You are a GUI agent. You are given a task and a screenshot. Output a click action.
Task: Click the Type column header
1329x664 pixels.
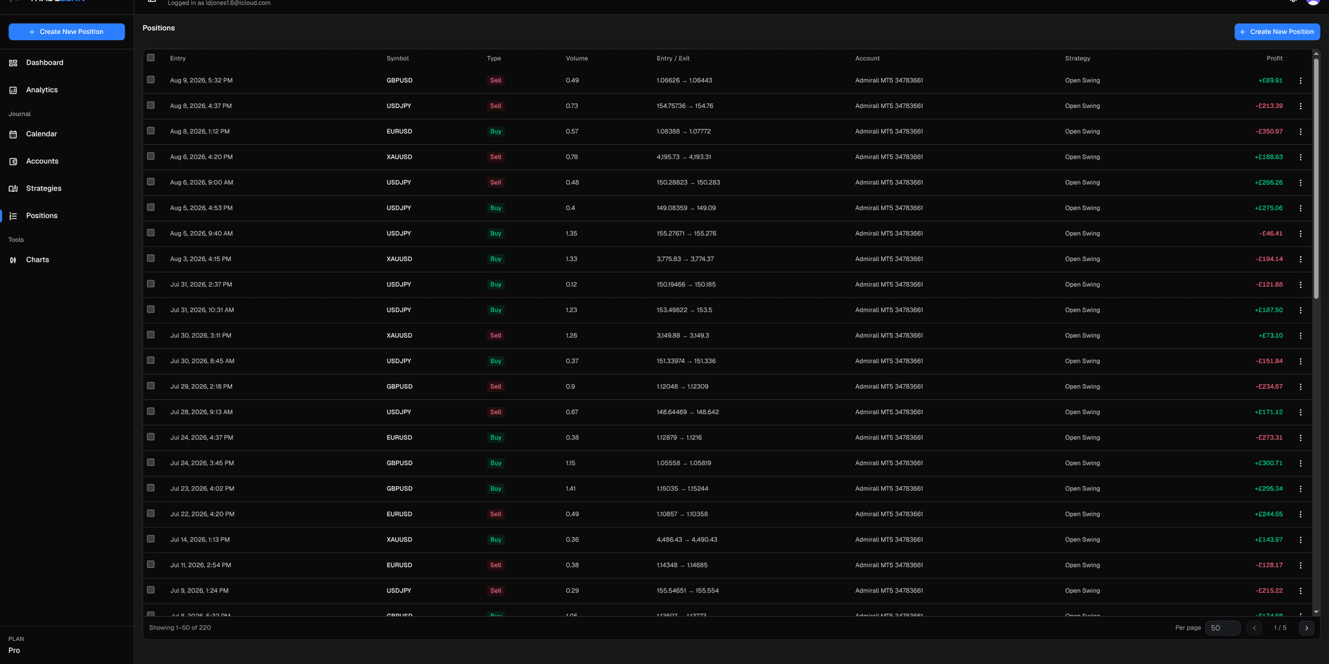494,59
